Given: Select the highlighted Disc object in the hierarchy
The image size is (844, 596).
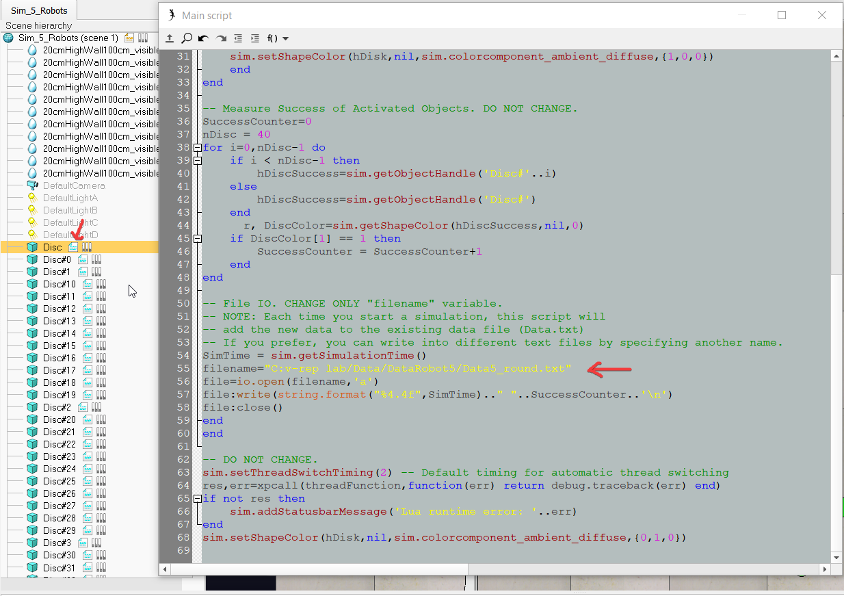Looking at the screenshot, I should click(x=52, y=247).
